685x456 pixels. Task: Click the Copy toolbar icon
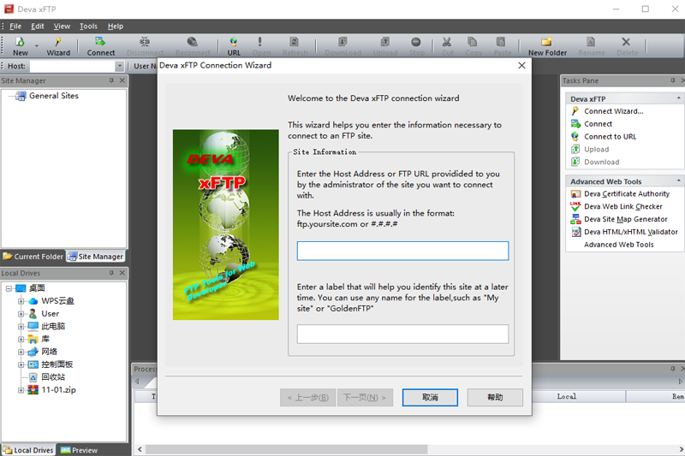click(x=474, y=46)
